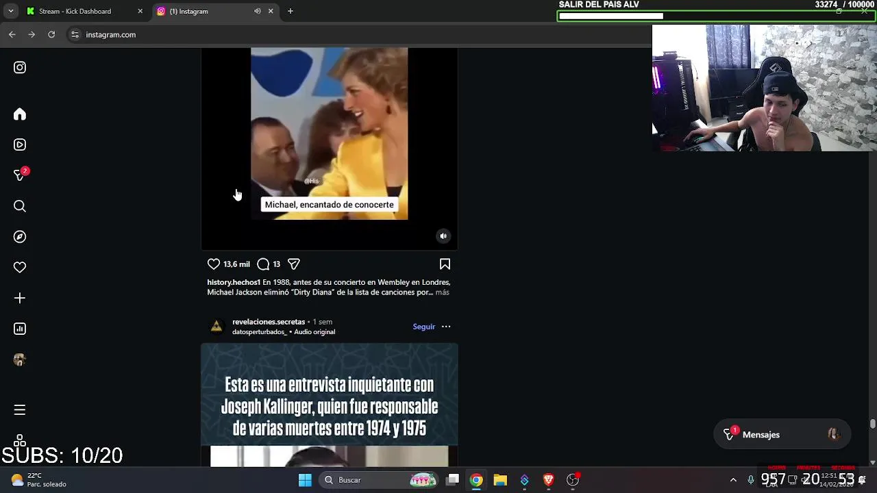Mute the Instagram tab audio icon
This screenshot has width=877, height=493.
pos(258,11)
